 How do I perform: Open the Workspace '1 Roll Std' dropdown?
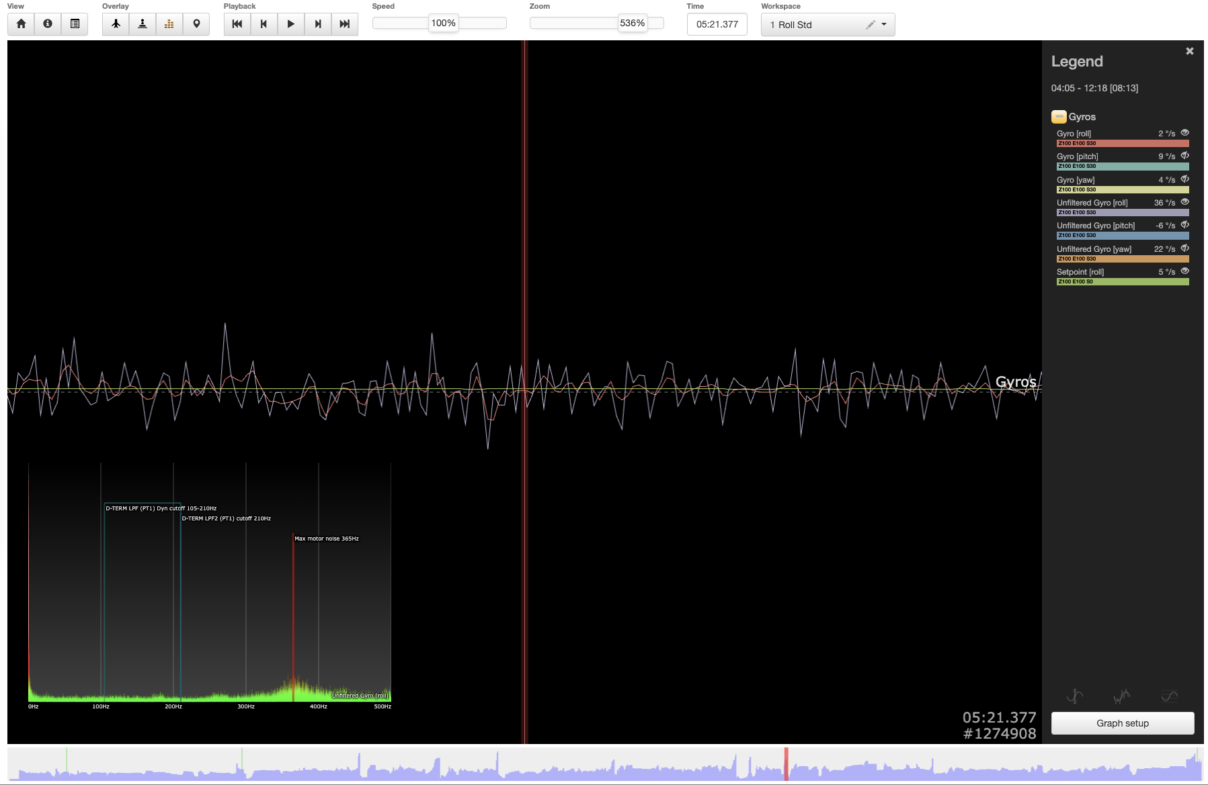click(x=883, y=25)
